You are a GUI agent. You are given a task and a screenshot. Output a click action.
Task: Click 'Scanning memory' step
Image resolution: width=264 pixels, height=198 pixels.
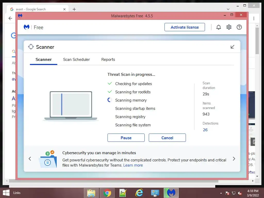(131, 100)
